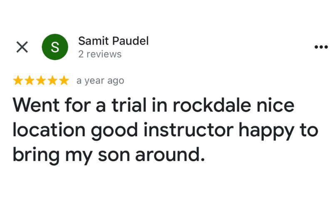Click the first yellow rating star
This screenshot has height=210, width=334.
(18, 81)
